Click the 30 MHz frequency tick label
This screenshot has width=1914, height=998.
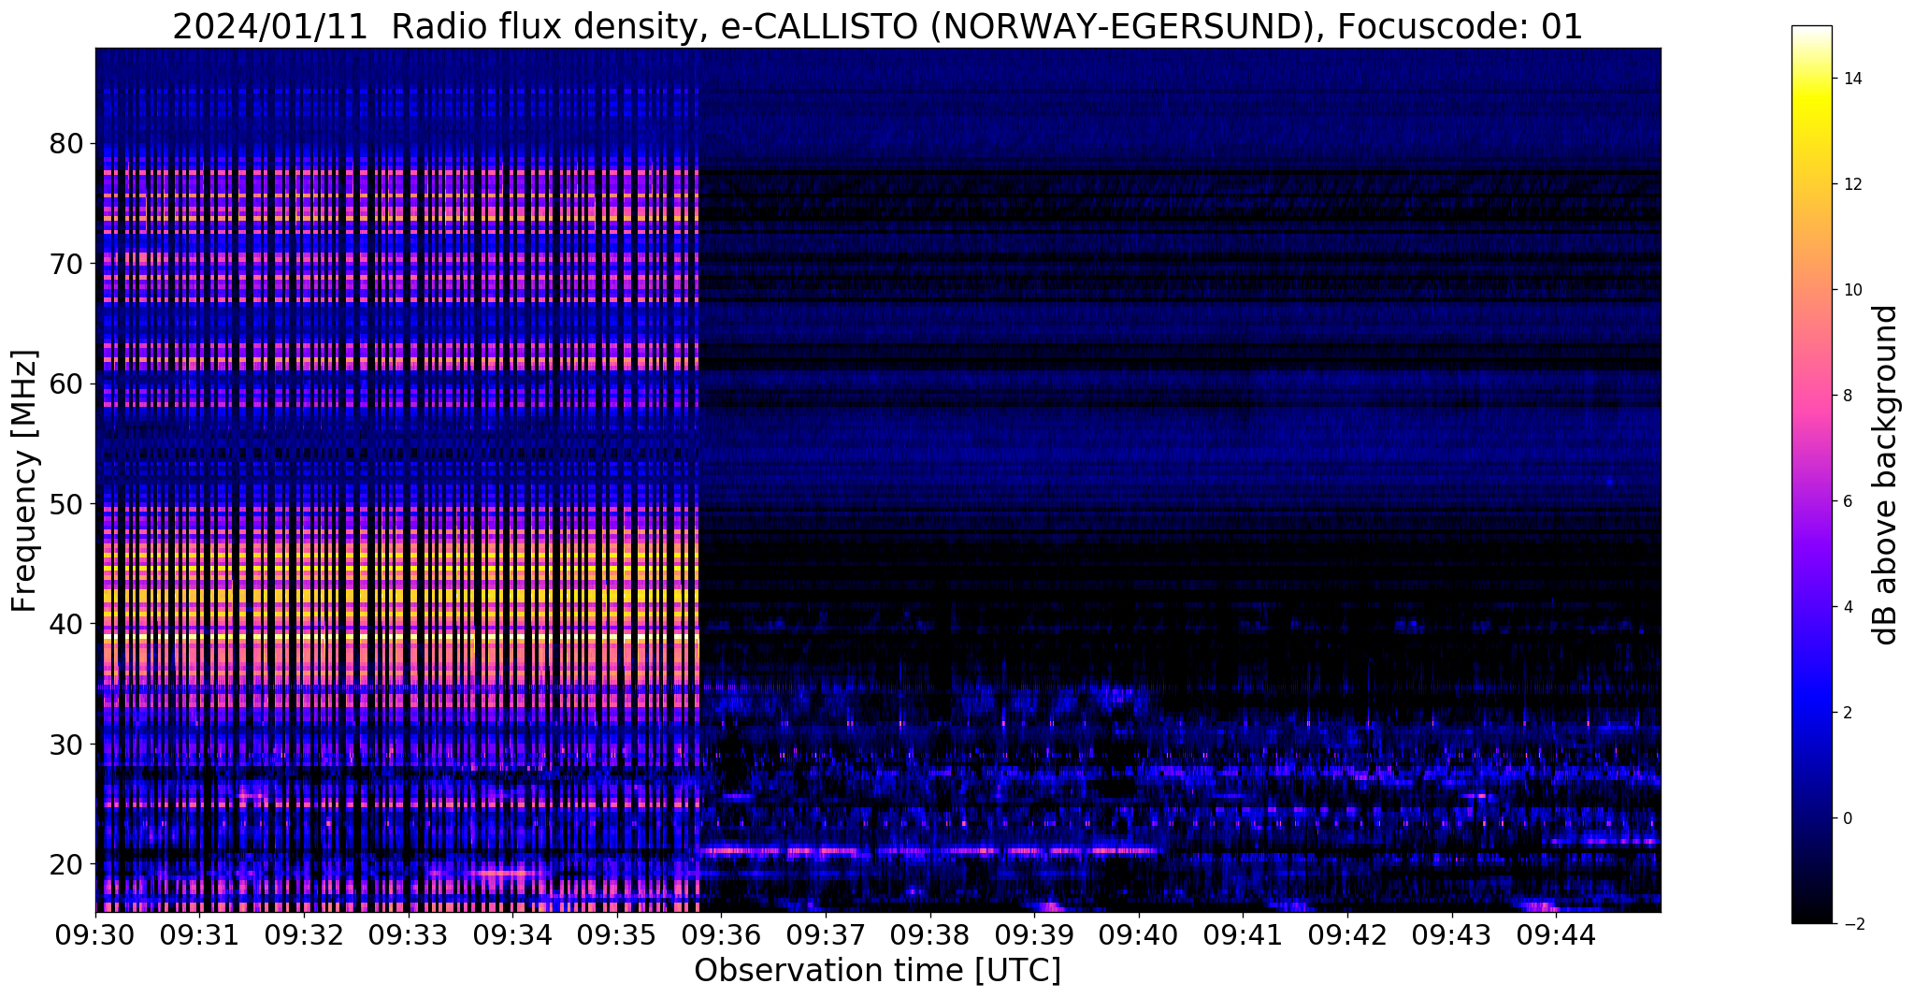[66, 745]
